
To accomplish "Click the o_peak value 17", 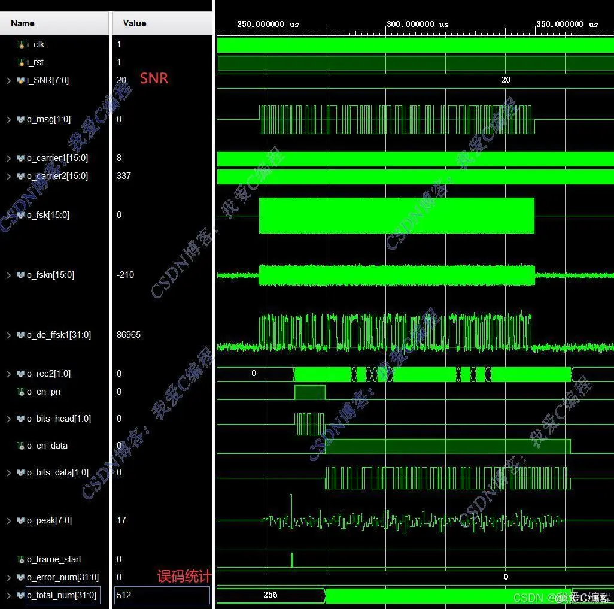I will (121, 520).
